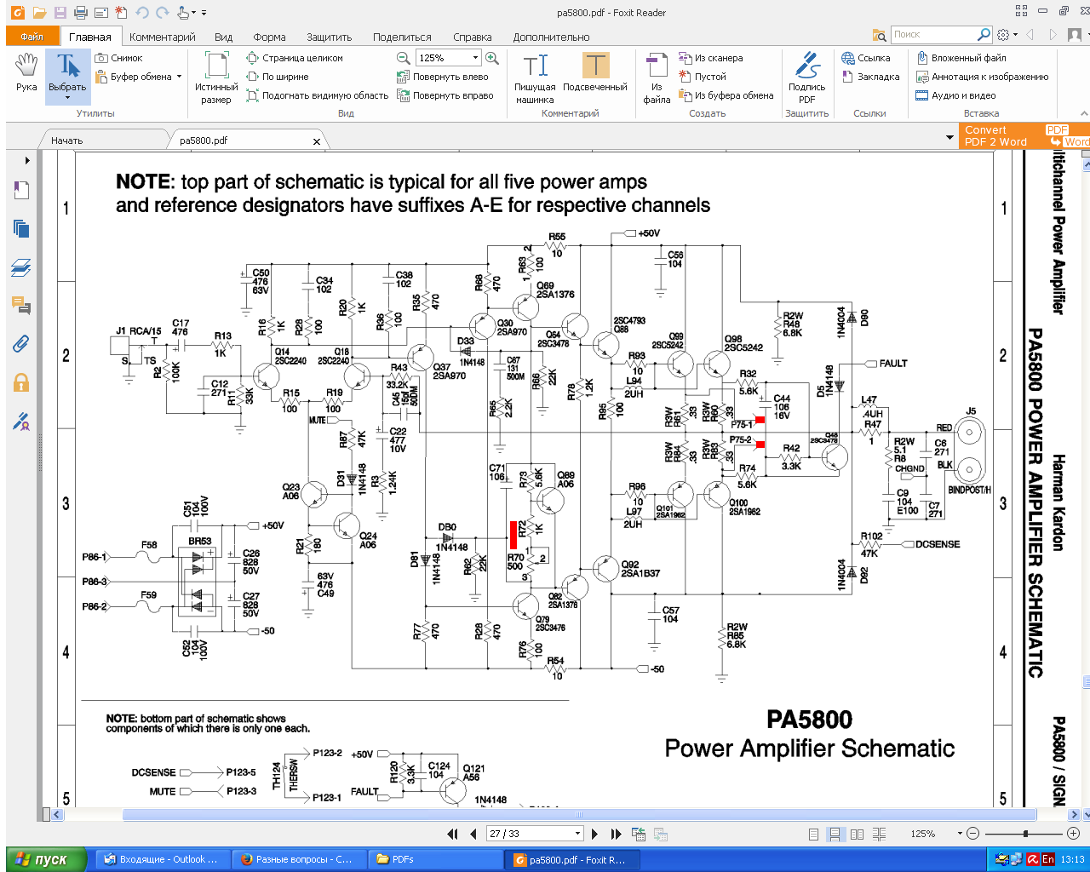Screen dimensions: 1090x872
Task: Open bookmarks panel in left sidebar
Action: tap(22, 190)
